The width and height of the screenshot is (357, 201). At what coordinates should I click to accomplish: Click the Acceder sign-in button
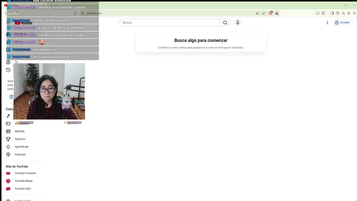coord(342,23)
